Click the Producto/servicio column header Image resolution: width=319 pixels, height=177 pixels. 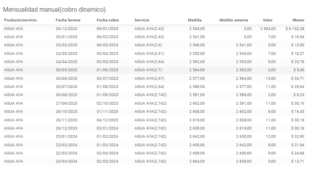(20, 20)
